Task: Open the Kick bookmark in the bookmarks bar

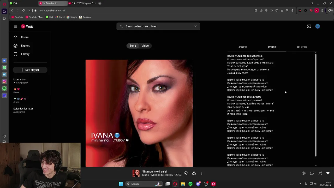Action: point(49,17)
